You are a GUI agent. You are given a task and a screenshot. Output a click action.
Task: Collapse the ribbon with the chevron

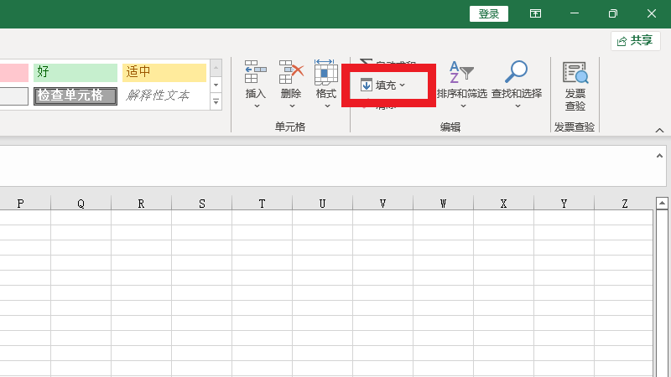(x=659, y=131)
